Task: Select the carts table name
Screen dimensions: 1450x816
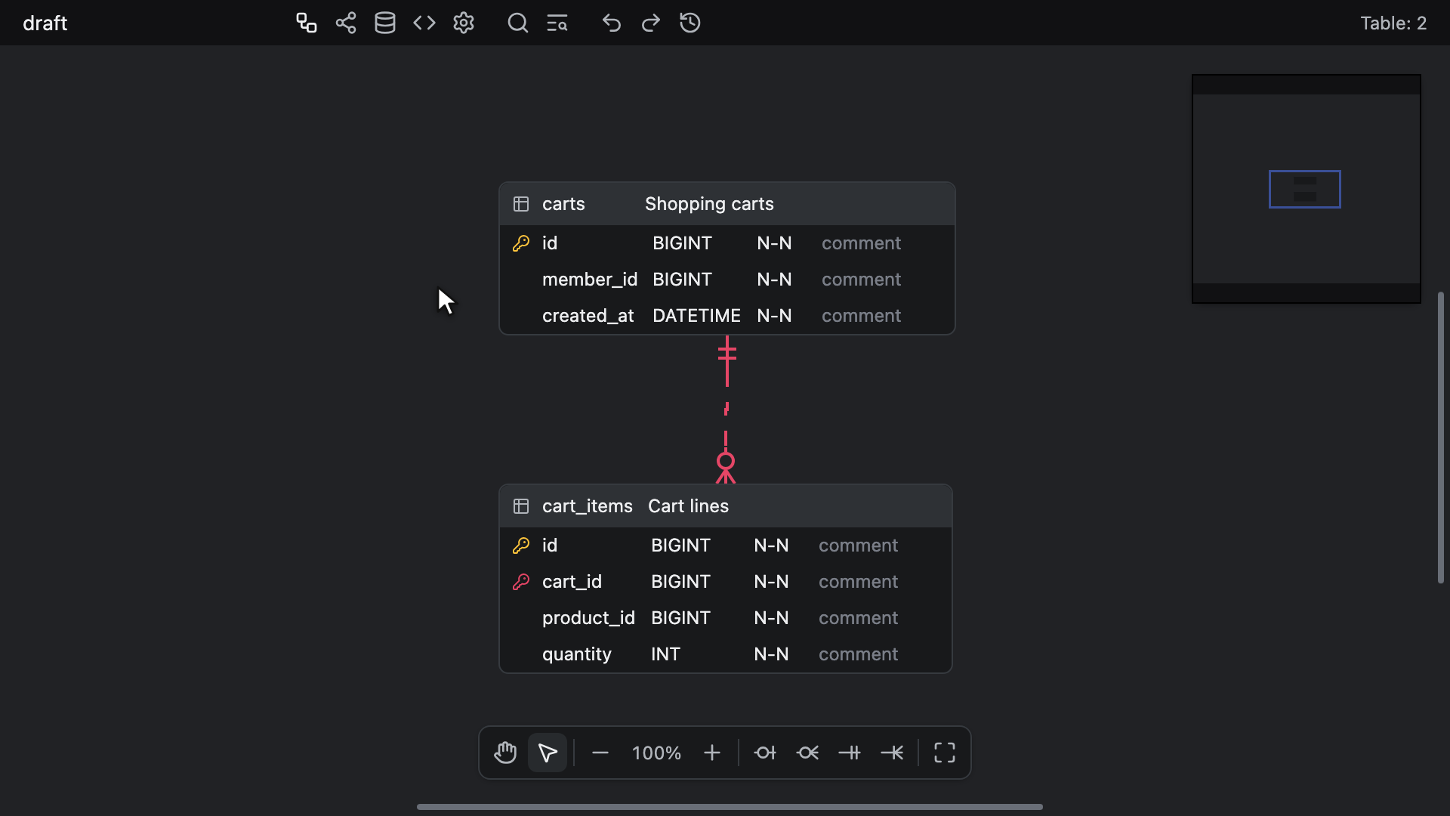Action: click(x=563, y=204)
